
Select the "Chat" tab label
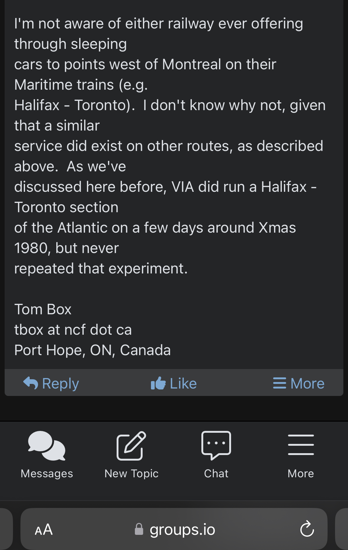click(216, 473)
